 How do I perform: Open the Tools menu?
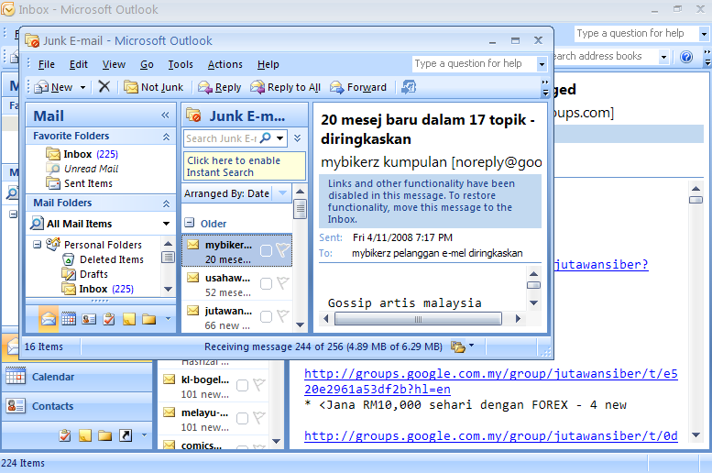[181, 64]
